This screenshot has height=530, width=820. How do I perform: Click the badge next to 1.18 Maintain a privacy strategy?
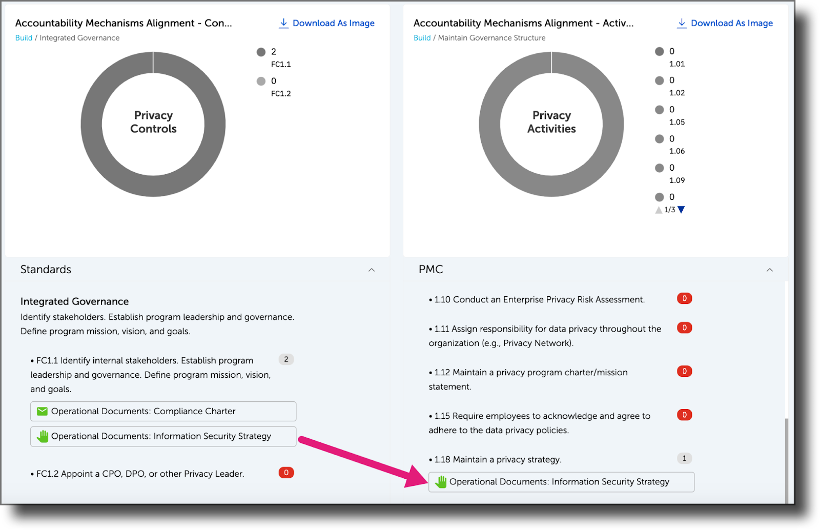coord(684,458)
